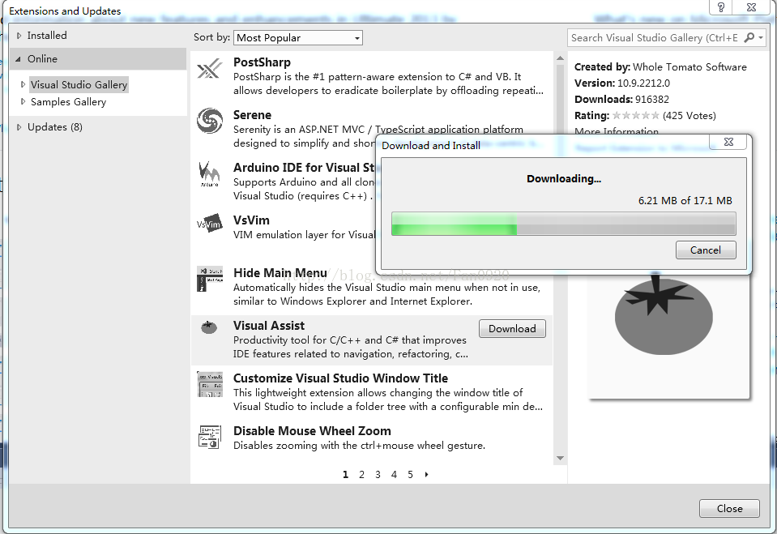
Task: Click current page number 1
Action: coord(345,475)
